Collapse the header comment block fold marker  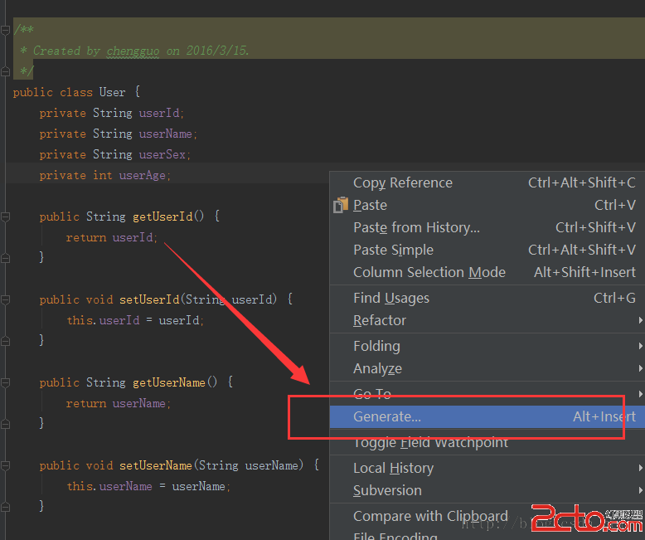5,30
